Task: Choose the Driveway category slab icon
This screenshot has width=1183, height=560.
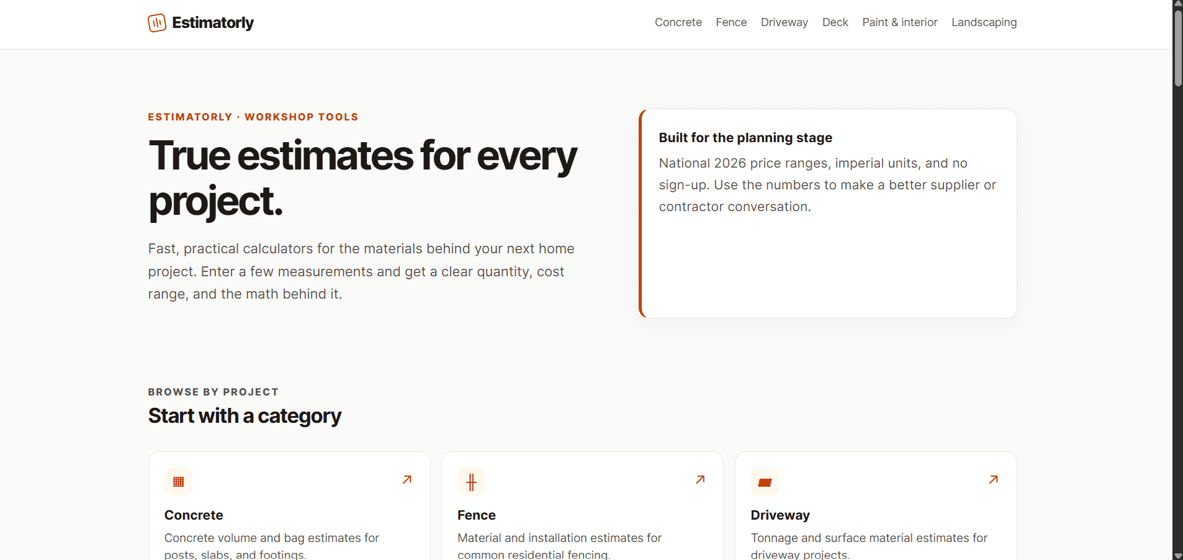Action: [x=765, y=482]
